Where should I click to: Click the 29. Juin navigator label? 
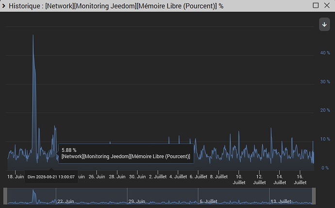tap(137, 201)
